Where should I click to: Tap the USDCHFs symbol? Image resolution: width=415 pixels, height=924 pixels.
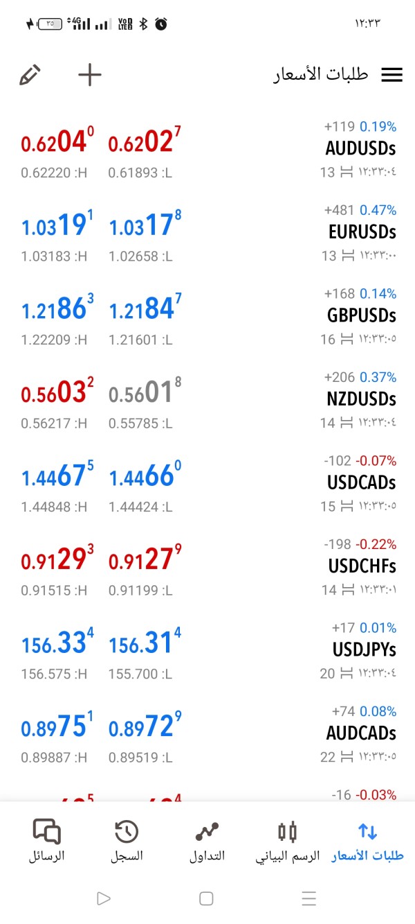click(x=362, y=566)
